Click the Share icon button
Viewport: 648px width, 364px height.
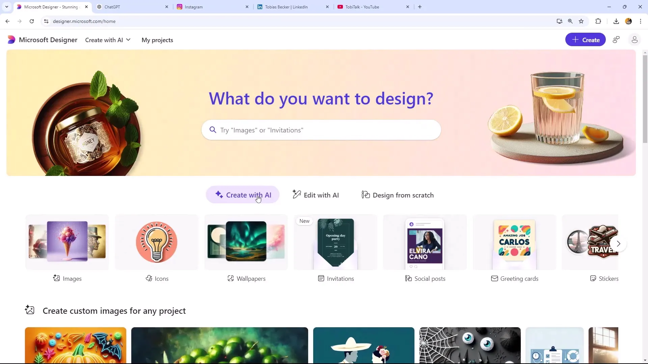618,39
